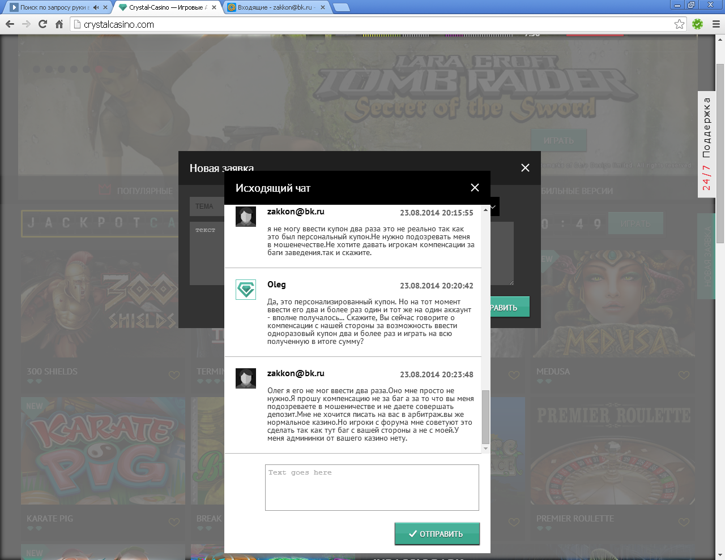
Task: Close the 'Поиск по запросу' tab
Action: click(x=105, y=7)
